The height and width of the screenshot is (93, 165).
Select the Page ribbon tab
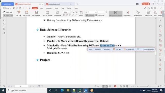click(62, 8)
